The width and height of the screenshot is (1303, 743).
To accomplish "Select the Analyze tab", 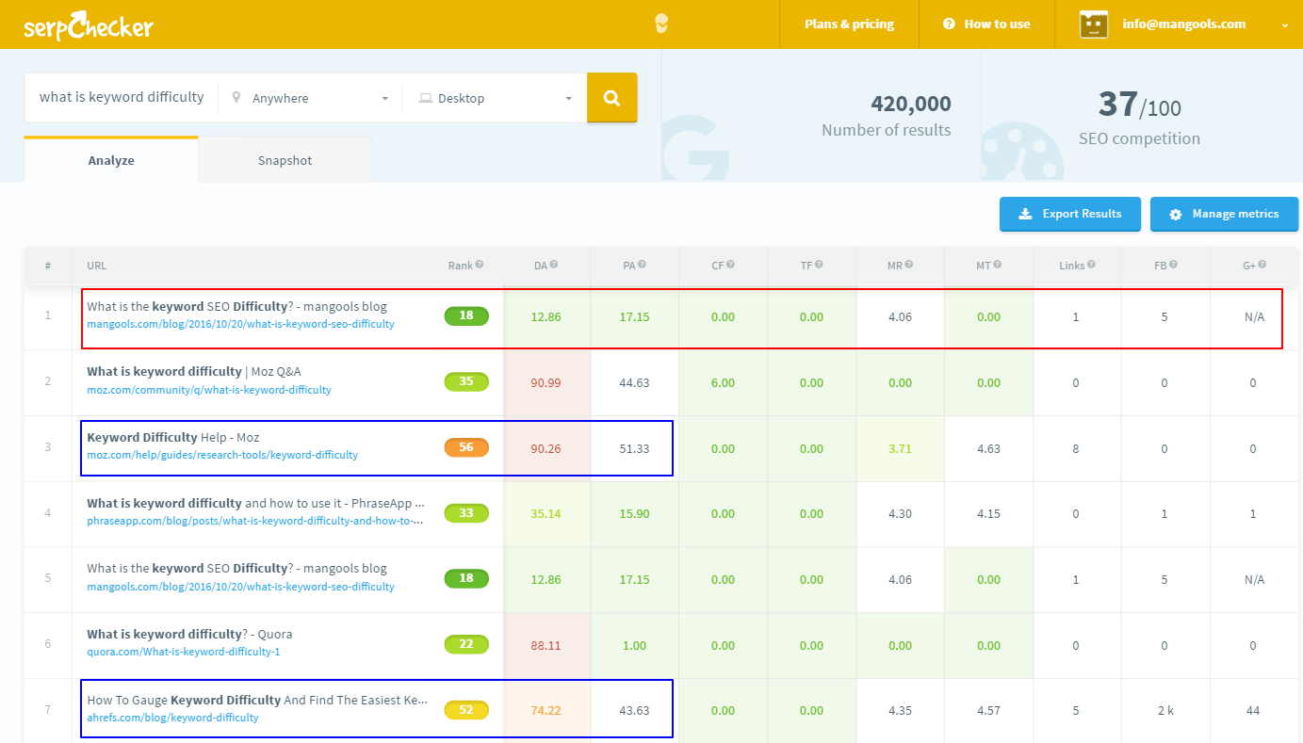I will click(x=111, y=160).
